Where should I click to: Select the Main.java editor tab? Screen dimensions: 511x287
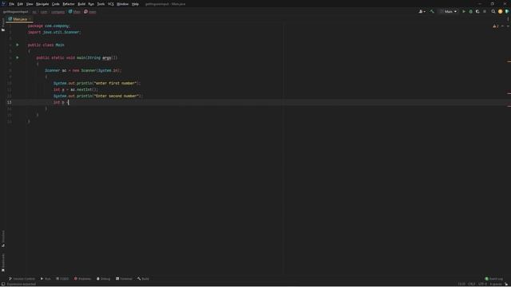click(x=19, y=19)
